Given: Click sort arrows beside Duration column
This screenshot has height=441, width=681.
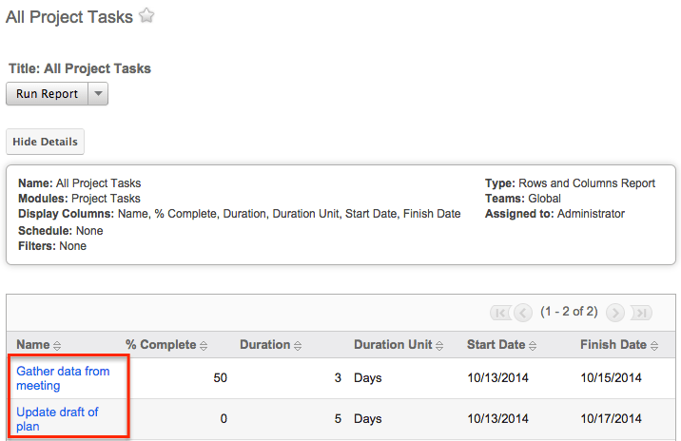Looking at the screenshot, I should [x=299, y=346].
